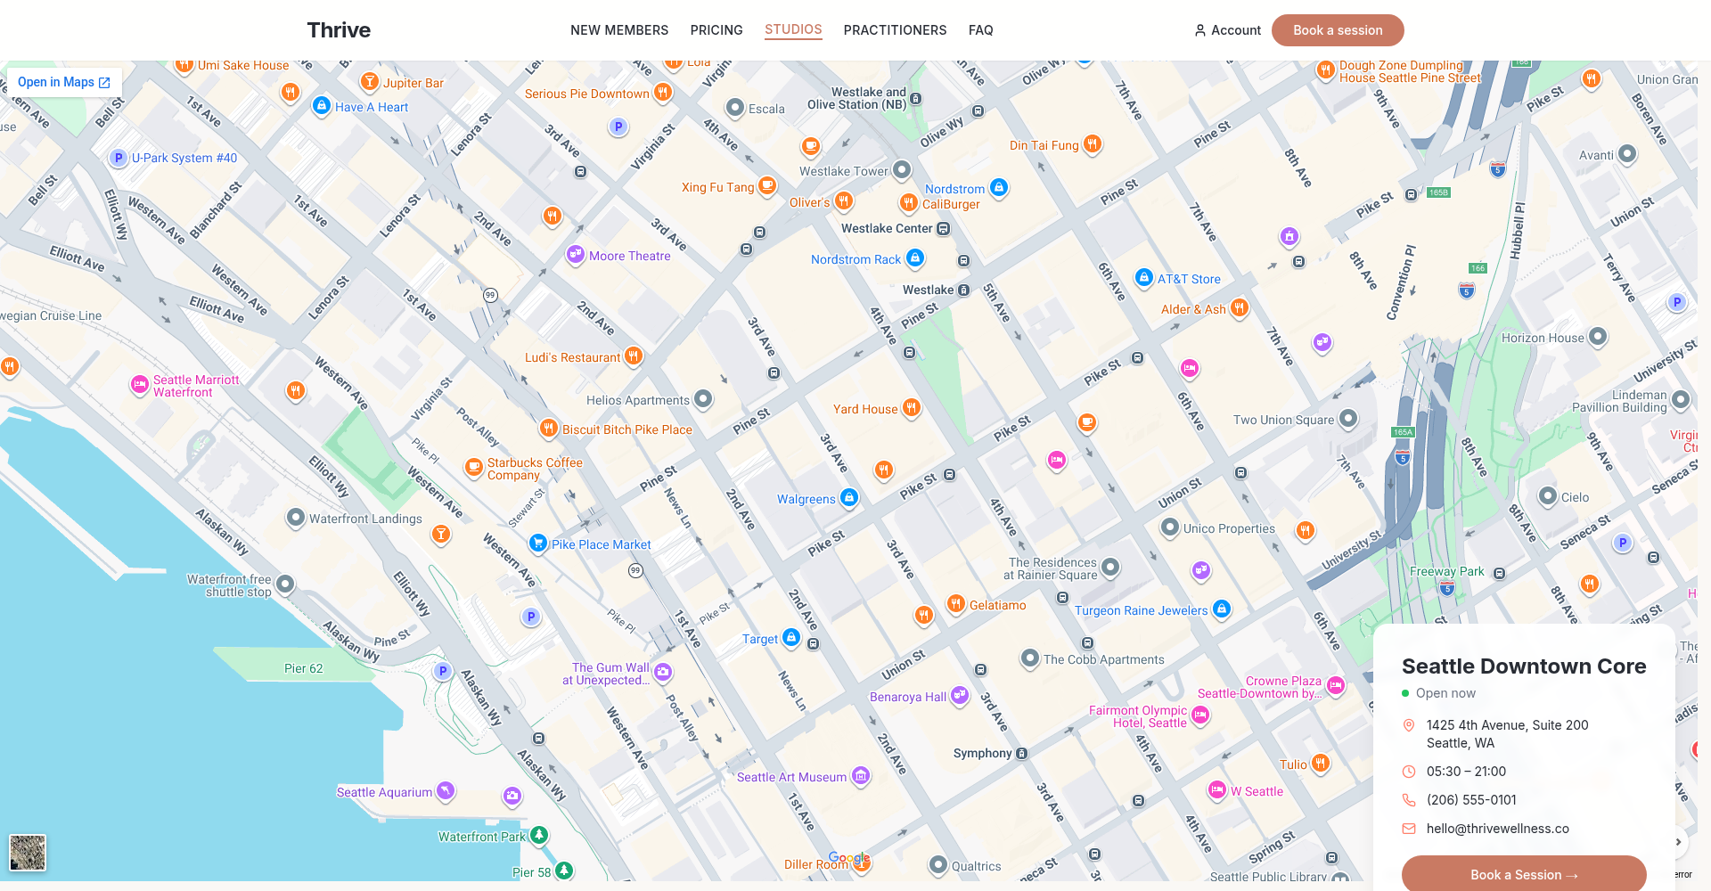Select the Pier 58 park icon
The height and width of the screenshot is (891, 1711).
tap(564, 871)
